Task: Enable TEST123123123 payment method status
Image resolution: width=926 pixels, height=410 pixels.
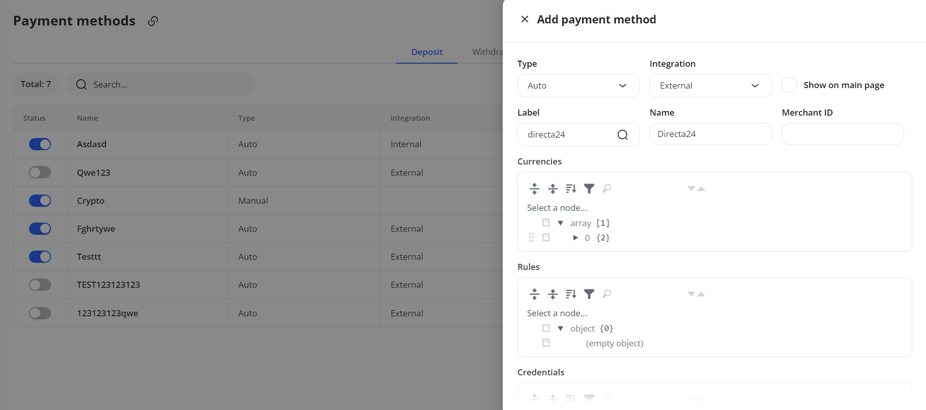Action: click(40, 285)
